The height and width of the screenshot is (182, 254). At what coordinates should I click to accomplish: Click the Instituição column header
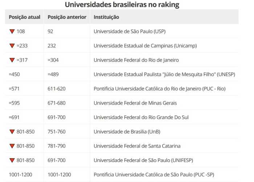click(106, 17)
